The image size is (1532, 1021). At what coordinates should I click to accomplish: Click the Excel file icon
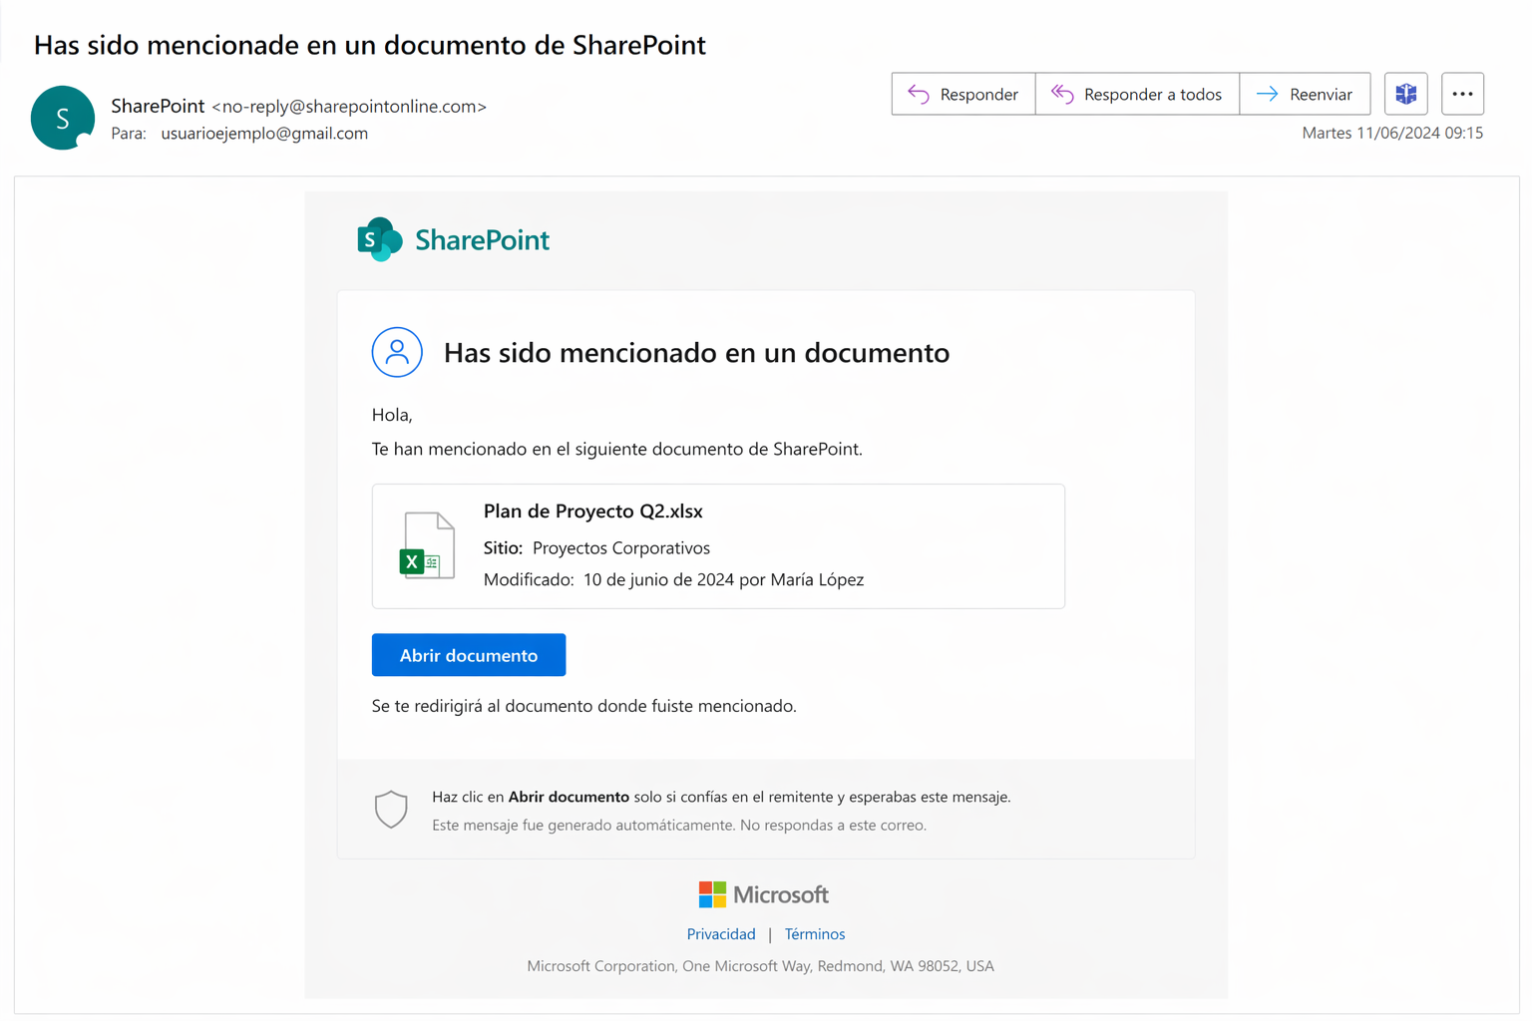click(x=427, y=545)
